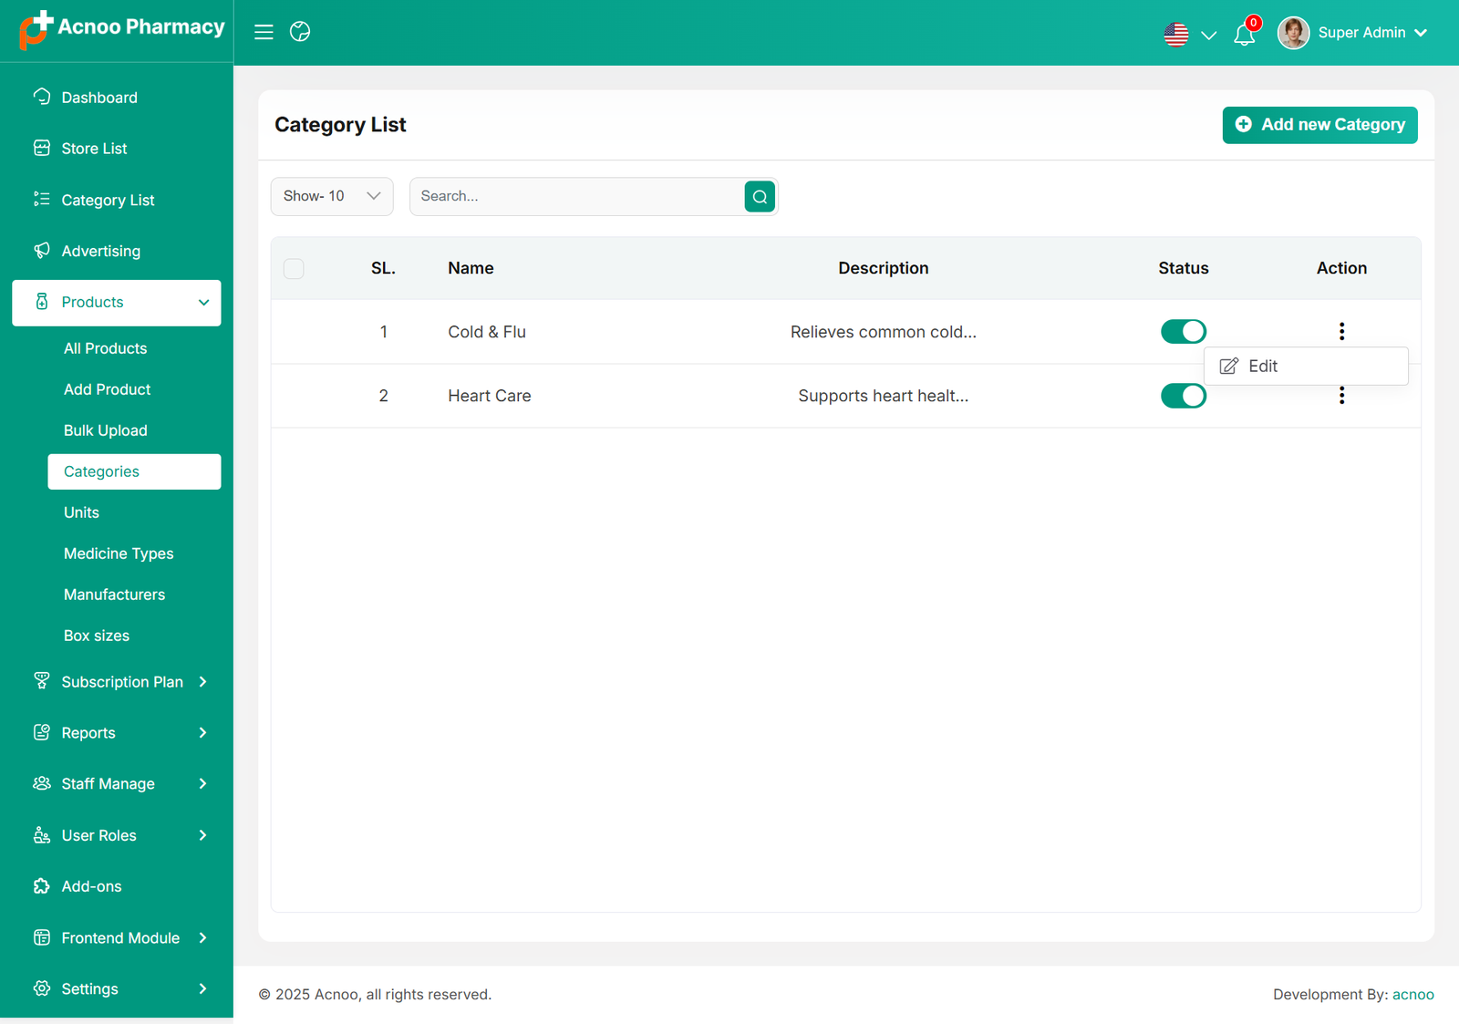The image size is (1459, 1024).
Task: Follow the acnoo developer link
Action: (x=1412, y=995)
